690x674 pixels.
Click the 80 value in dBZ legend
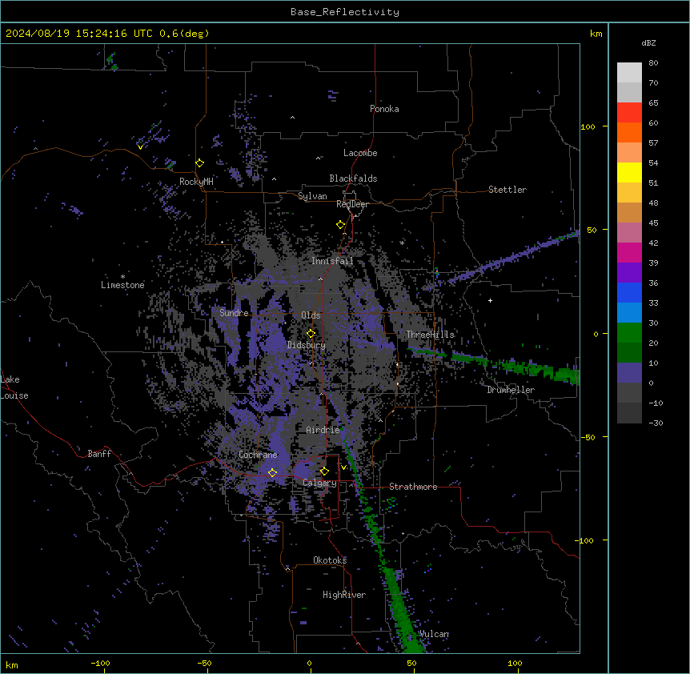(653, 63)
